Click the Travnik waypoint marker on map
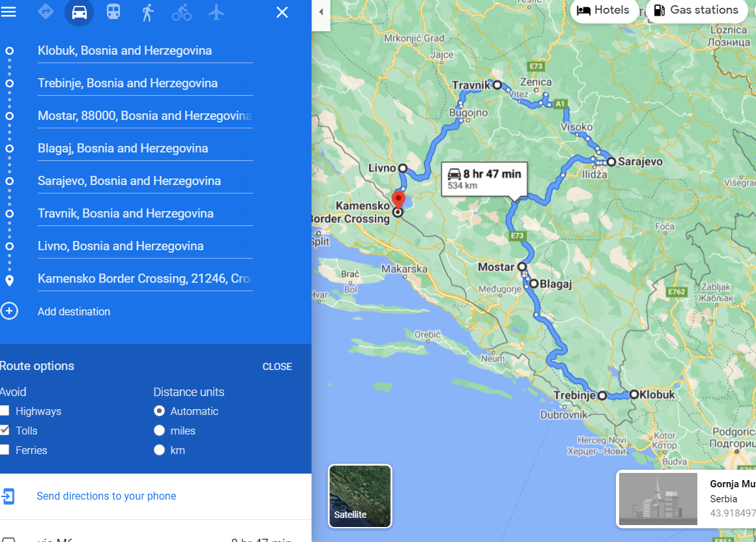Viewport: 756px width, 542px height. (x=497, y=85)
